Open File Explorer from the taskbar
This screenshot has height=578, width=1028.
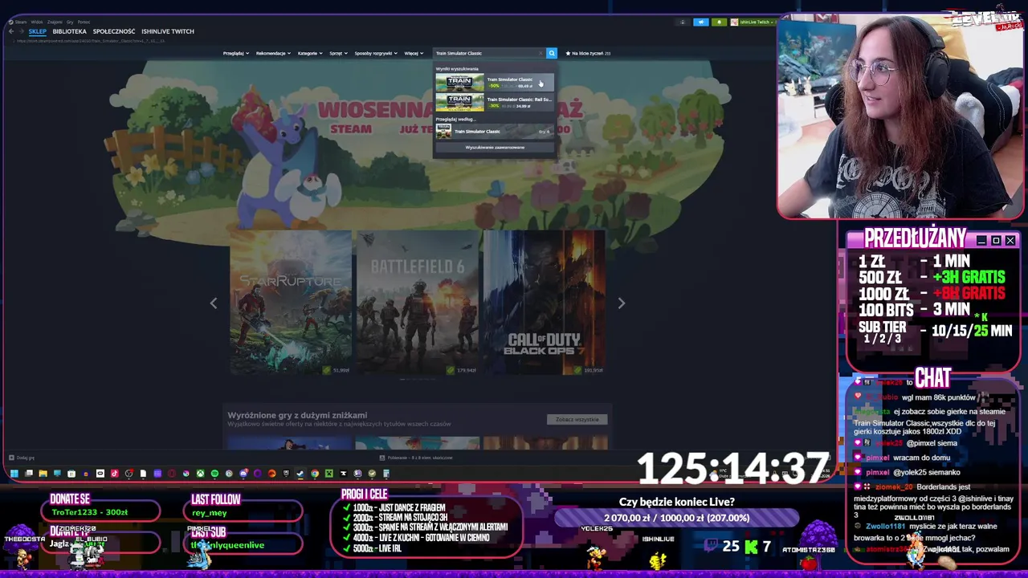(43, 474)
